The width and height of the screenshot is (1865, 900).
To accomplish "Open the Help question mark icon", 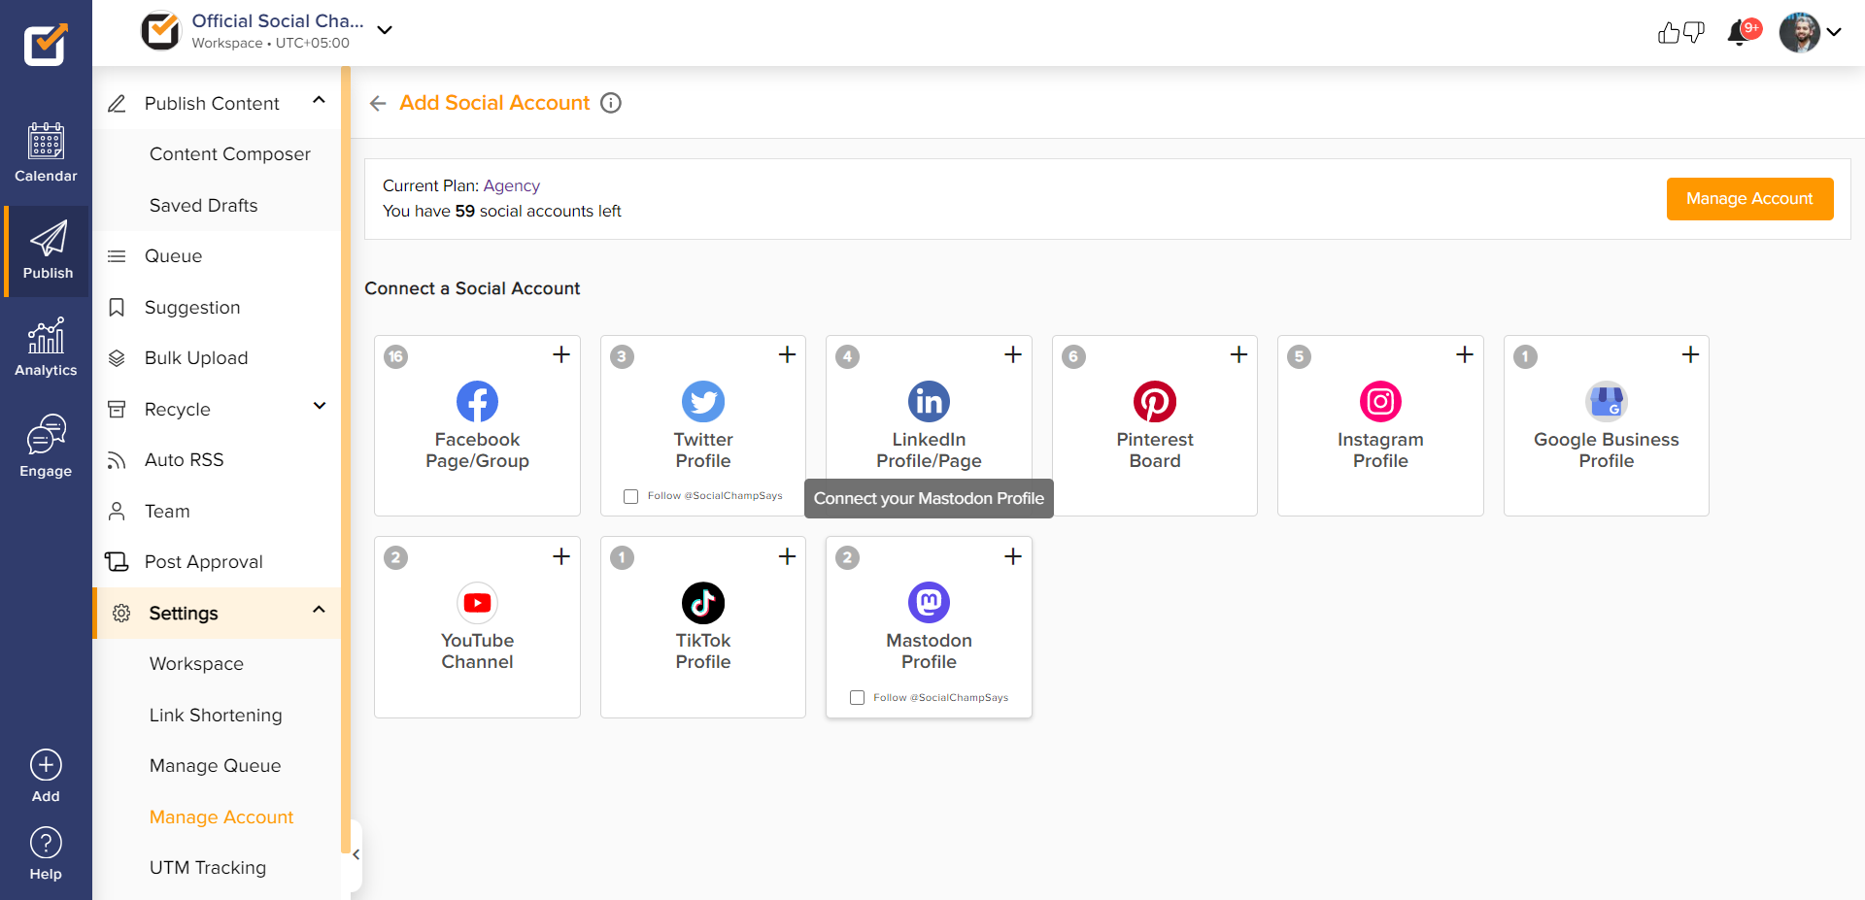I will (46, 843).
